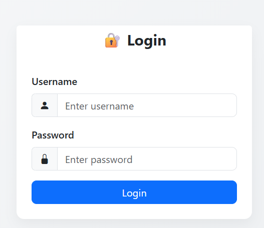Screen dimensions: 264x228
Task: Click the "Enter username" placeholder text
Action: pyautogui.click(x=100, y=106)
